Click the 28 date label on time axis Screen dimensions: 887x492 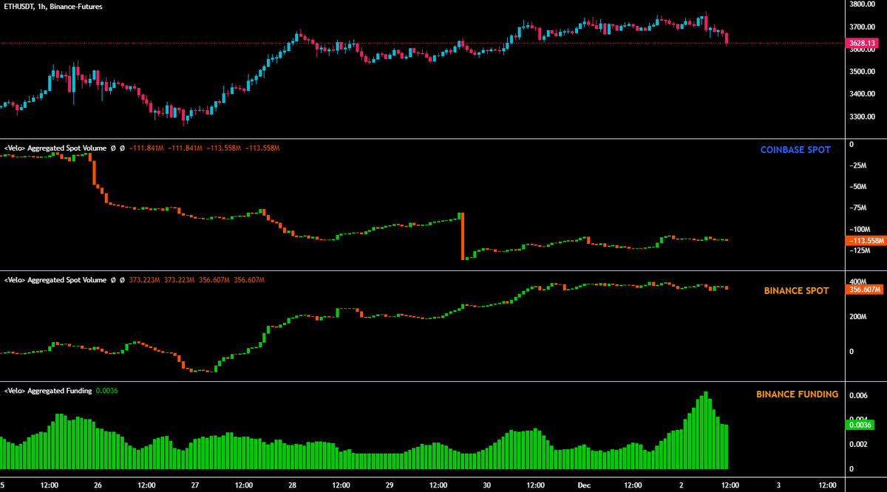[293, 485]
